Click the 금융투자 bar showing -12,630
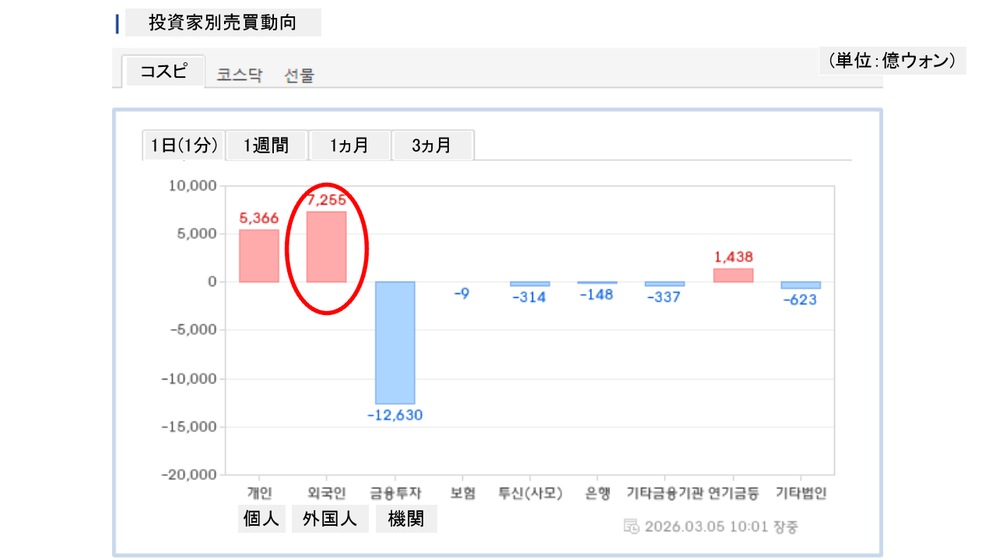Viewport: 996px width, 560px height. 395,342
